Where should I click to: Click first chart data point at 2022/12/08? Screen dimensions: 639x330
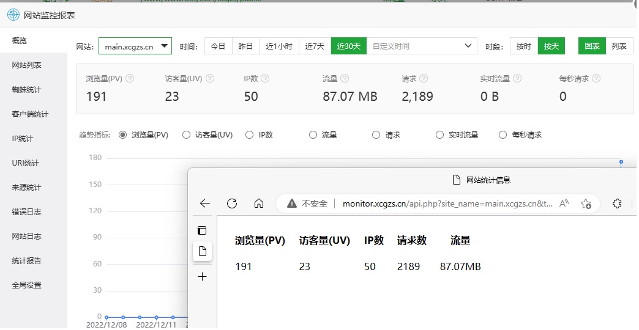pos(106,317)
